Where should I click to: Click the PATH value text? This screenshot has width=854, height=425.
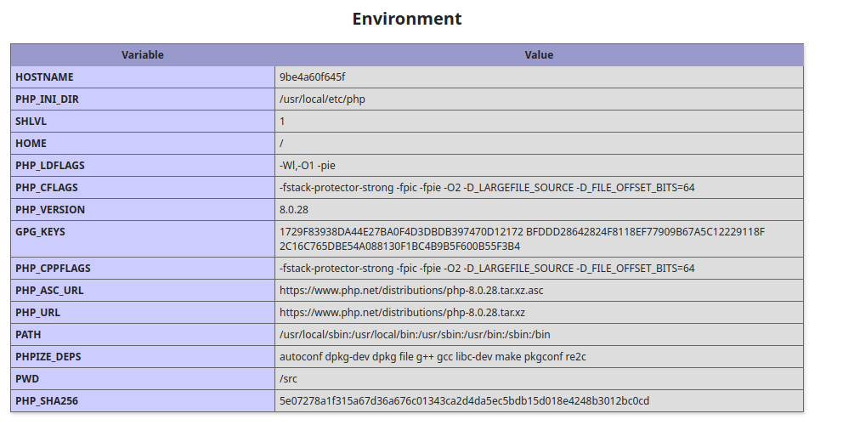pos(415,335)
